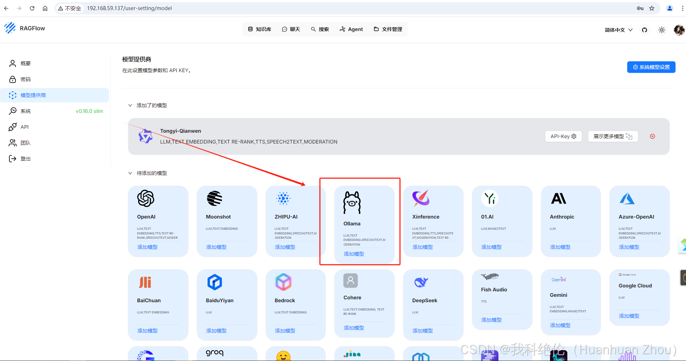Open the browser password key icon

pyautogui.click(x=640, y=8)
